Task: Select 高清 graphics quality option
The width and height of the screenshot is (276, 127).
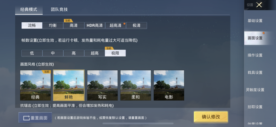Action: [74, 25]
